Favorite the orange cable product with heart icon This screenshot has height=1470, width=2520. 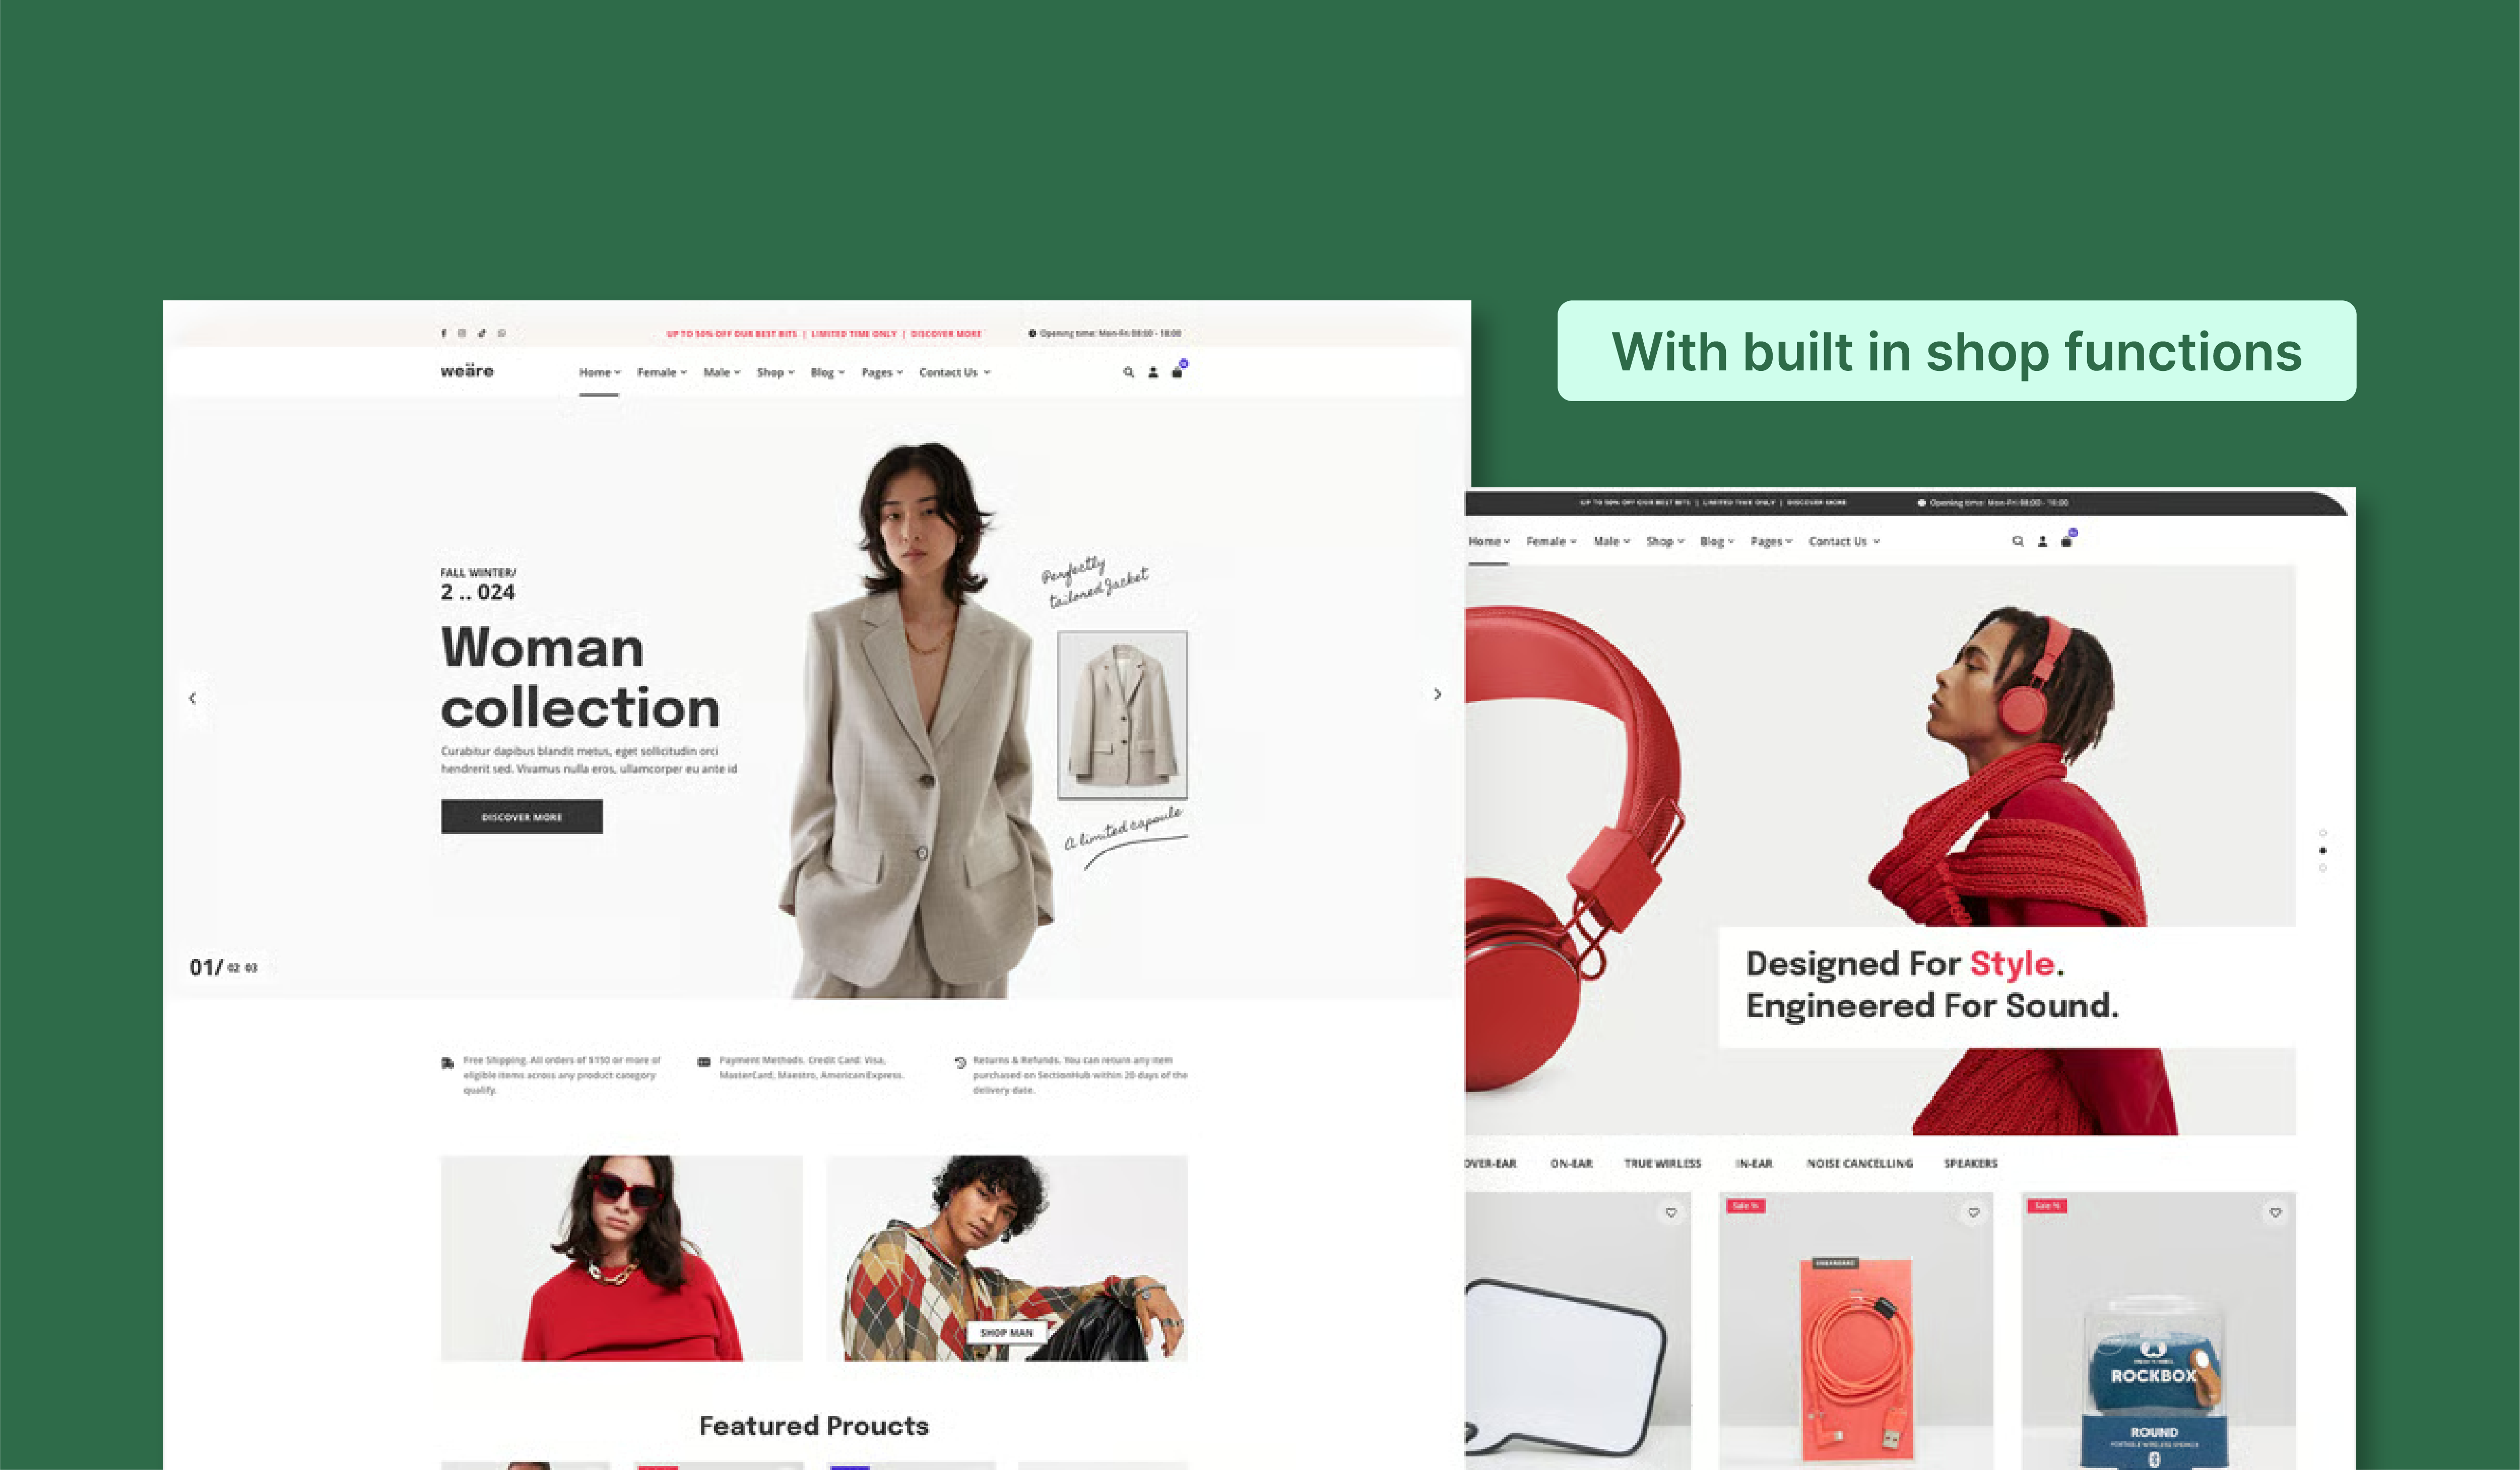(1973, 1212)
